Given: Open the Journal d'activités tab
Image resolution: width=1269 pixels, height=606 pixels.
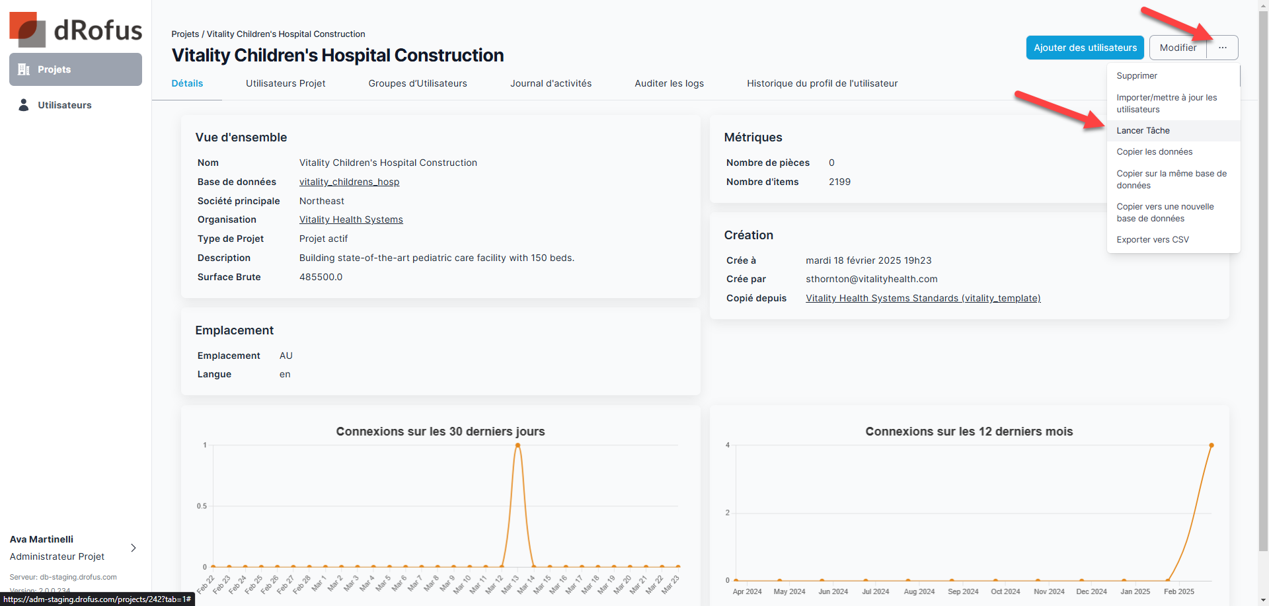Looking at the screenshot, I should 551,83.
